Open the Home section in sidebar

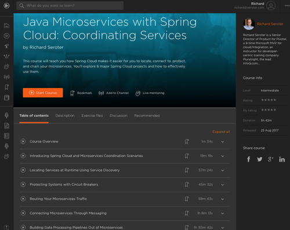coord(6,25)
